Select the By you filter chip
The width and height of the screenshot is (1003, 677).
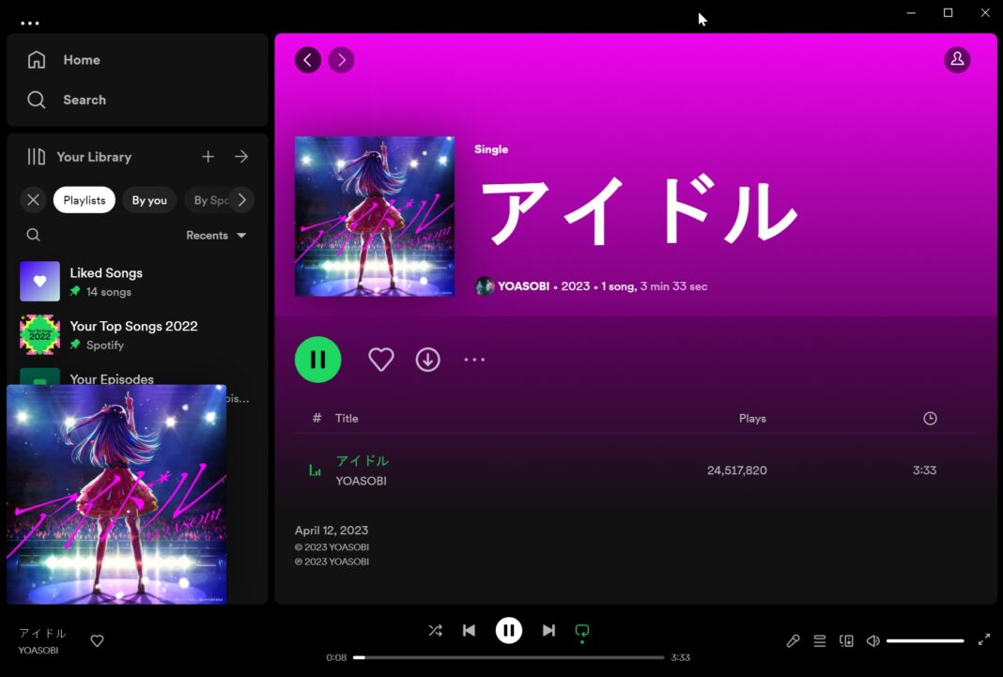[x=149, y=200]
